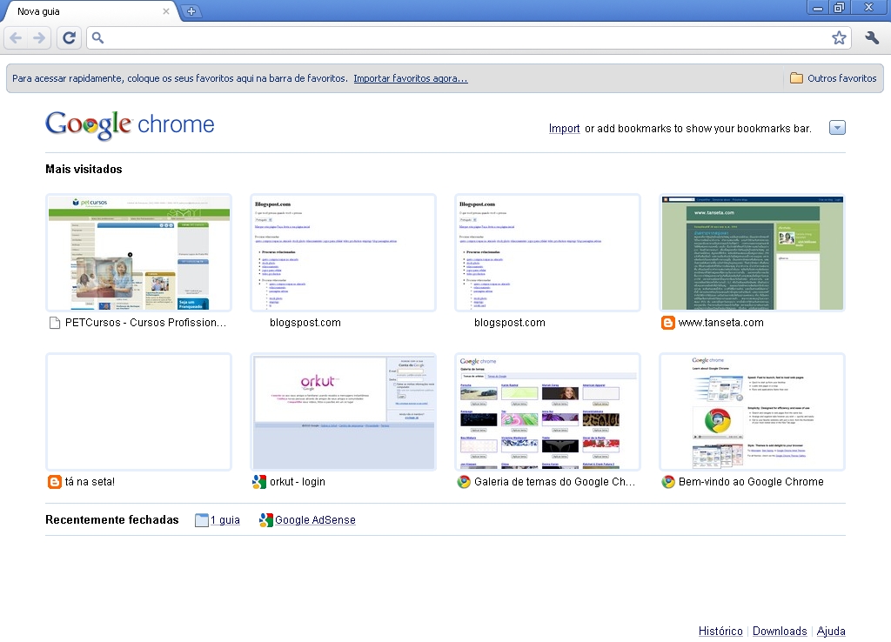Click the PETCursos - Cursos Profission... title

coord(145,323)
